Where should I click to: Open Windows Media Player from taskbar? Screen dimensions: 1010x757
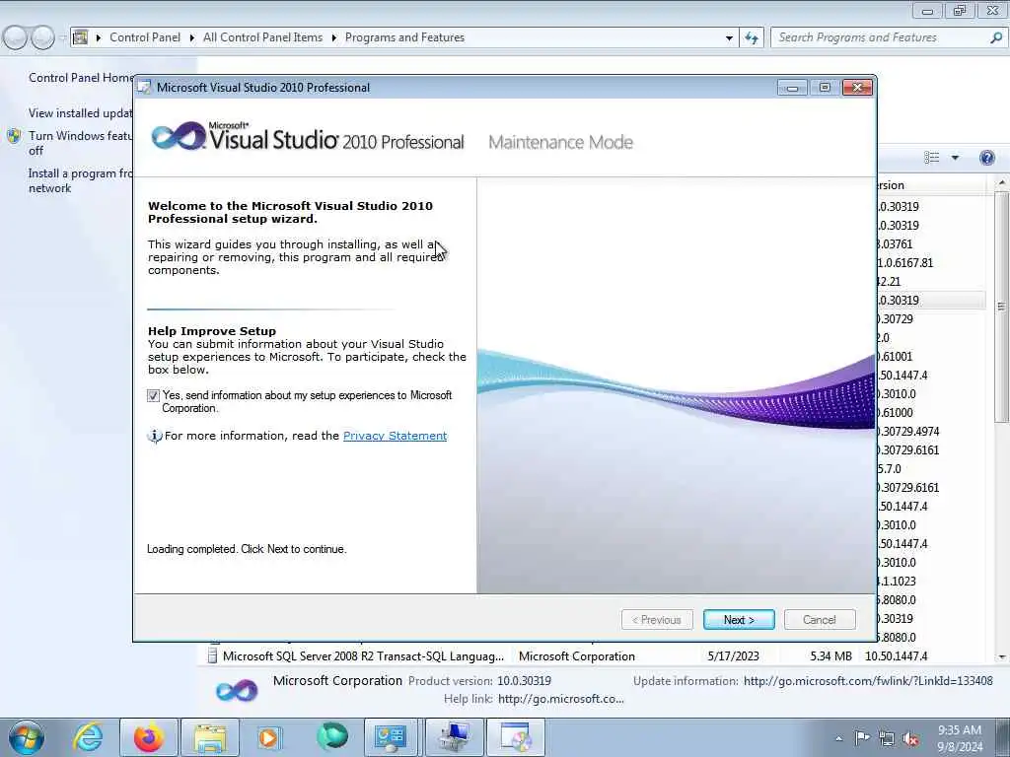[x=268, y=737]
